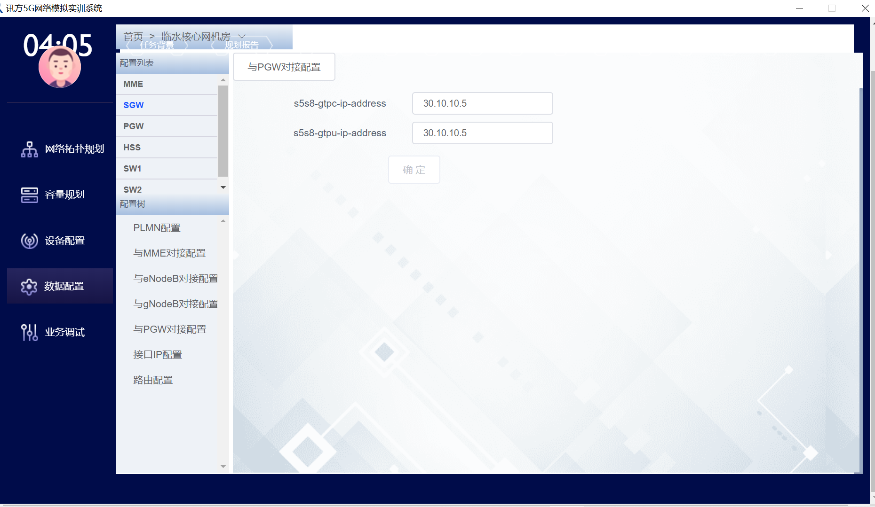Click the device configuration antenna icon
This screenshot has width=875, height=507.
click(29, 241)
